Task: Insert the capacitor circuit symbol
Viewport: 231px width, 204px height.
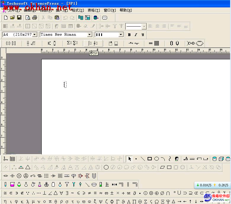Action: click(x=12, y=176)
